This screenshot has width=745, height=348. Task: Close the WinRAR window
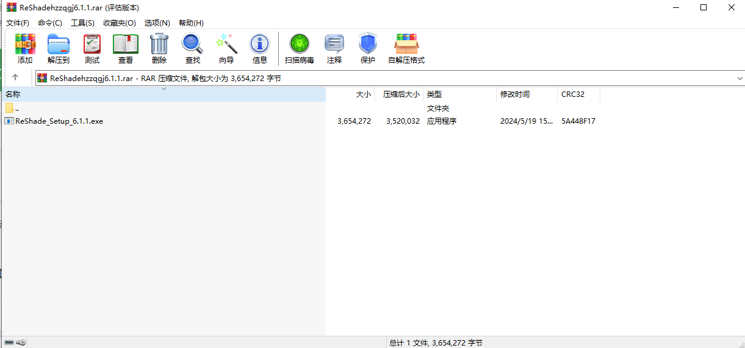731,8
